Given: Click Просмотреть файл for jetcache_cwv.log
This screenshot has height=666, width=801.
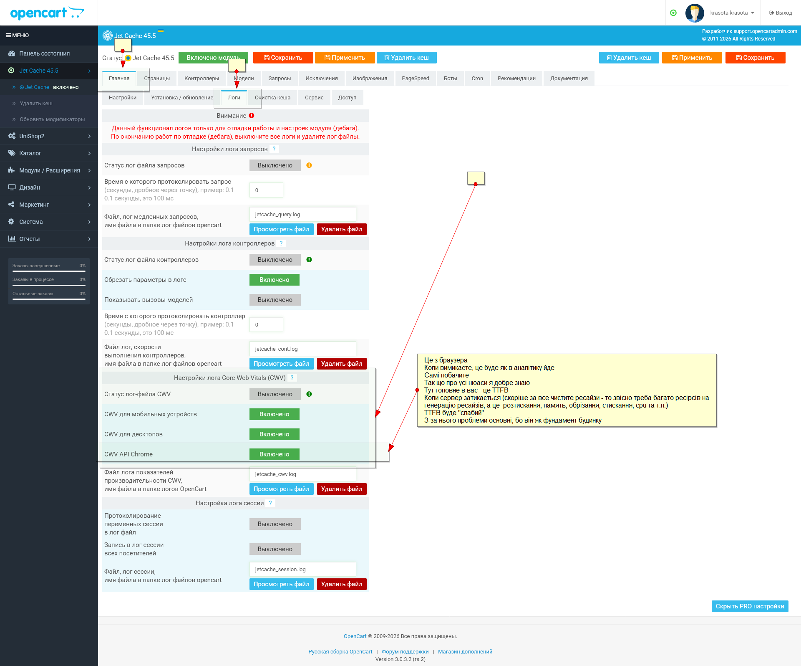Looking at the screenshot, I should click(281, 489).
